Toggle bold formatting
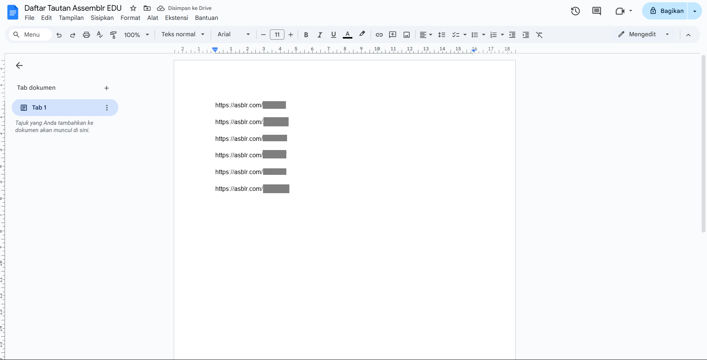The image size is (707, 360). pyautogui.click(x=306, y=35)
